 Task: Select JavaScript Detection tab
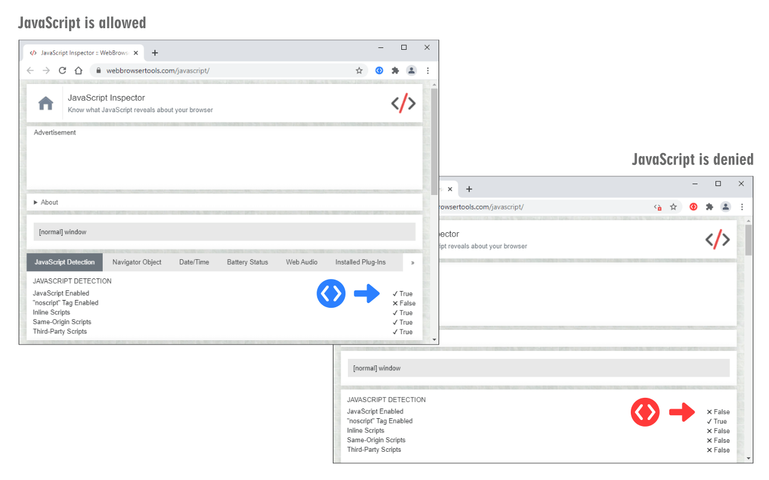click(x=65, y=262)
